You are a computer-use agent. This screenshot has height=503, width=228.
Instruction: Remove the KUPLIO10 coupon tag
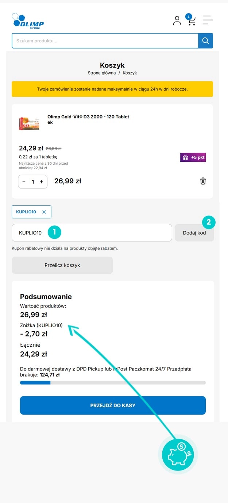[44, 212]
